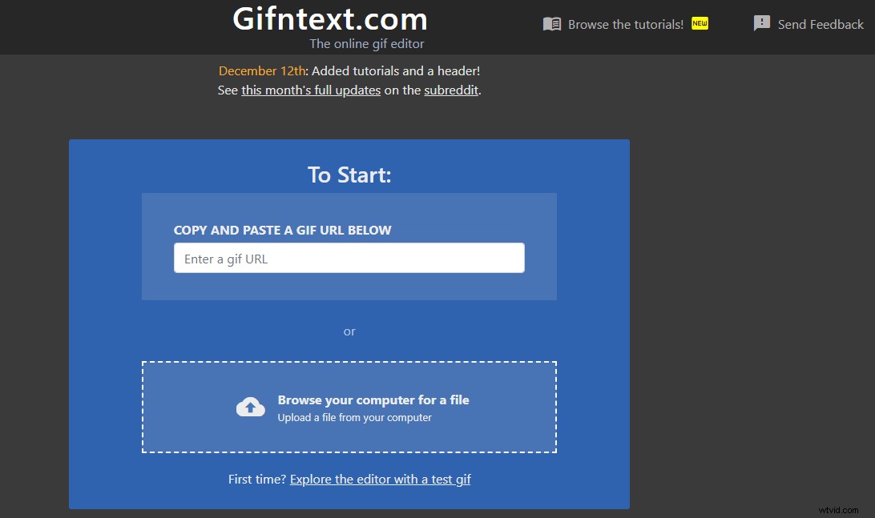Open this month's full updates link
Screen dimensions: 875x518
(x=311, y=90)
